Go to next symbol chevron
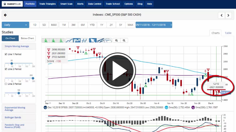 tap(228, 15)
